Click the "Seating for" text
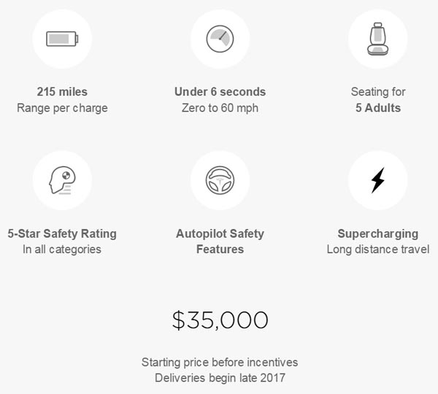The width and height of the screenshot is (438, 394). (377, 92)
